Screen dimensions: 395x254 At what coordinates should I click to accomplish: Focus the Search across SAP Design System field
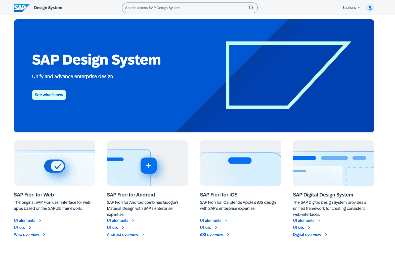tap(190, 8)
